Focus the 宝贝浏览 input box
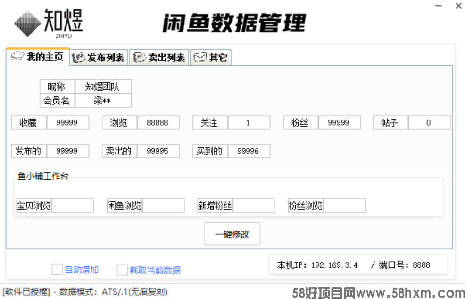 click(73, 205)
